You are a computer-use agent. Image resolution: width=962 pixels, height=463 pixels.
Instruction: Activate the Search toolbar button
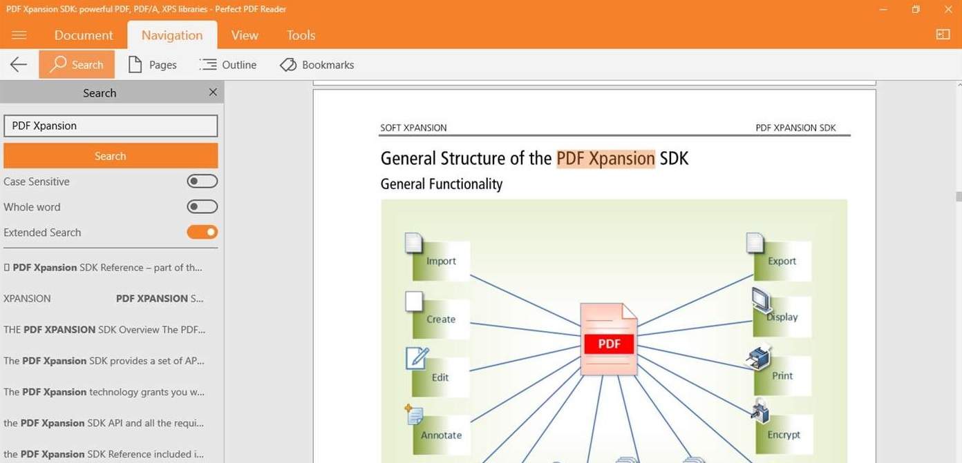(x=77, y=65)
